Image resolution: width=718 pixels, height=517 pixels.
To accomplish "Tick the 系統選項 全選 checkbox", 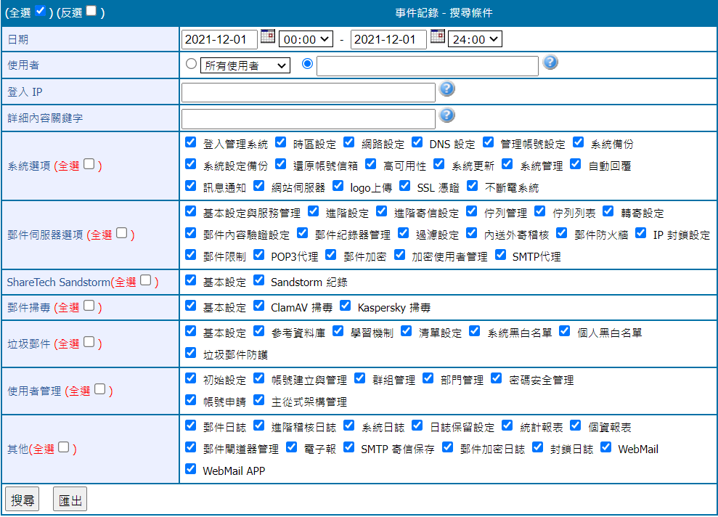I will [x=89, y=164].
